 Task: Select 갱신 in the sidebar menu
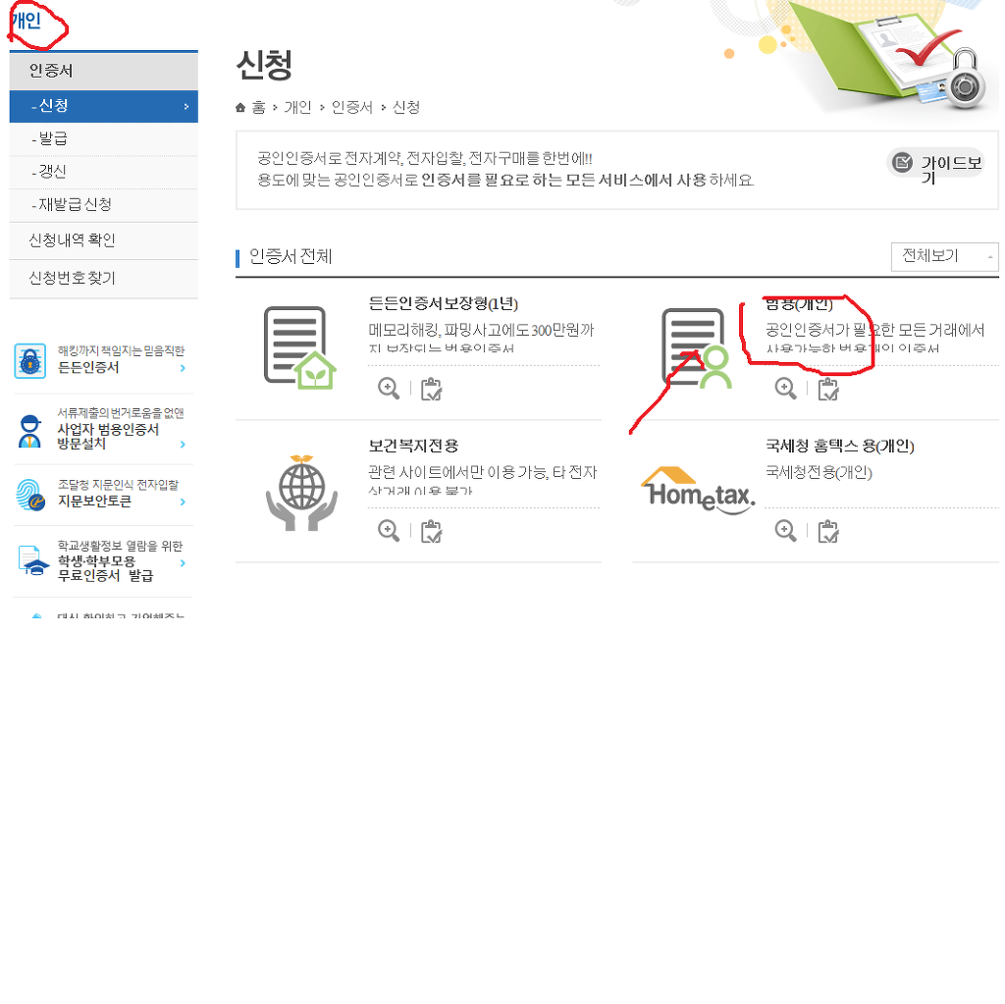tap(104, 172)
